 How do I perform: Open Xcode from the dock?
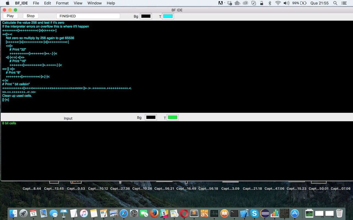pos(244,213)
